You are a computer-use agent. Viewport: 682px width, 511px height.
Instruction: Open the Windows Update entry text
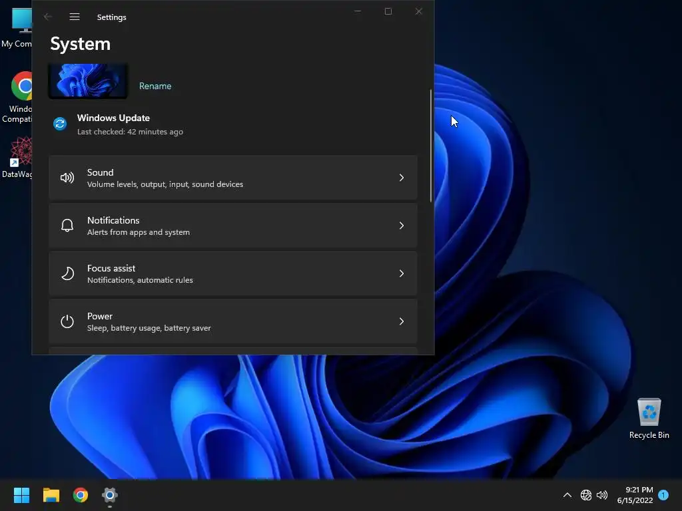click(113, 118)
